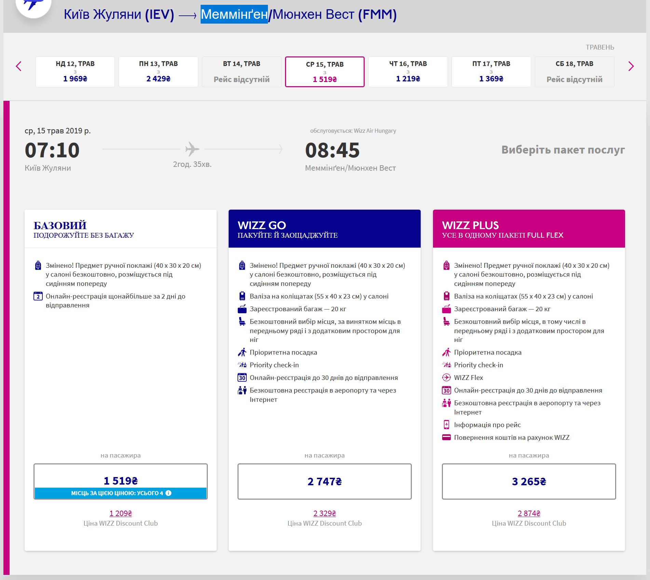Open Discount Club price 1 209₴ link
The width and height of the screenshot is (650, 580).
[120, 513]
